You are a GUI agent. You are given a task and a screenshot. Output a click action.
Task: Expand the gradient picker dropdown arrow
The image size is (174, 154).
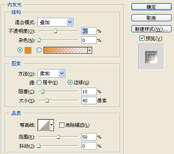[90, 50]
